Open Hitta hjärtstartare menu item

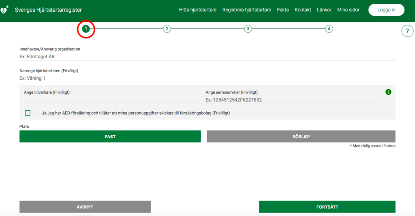[198, 10]
